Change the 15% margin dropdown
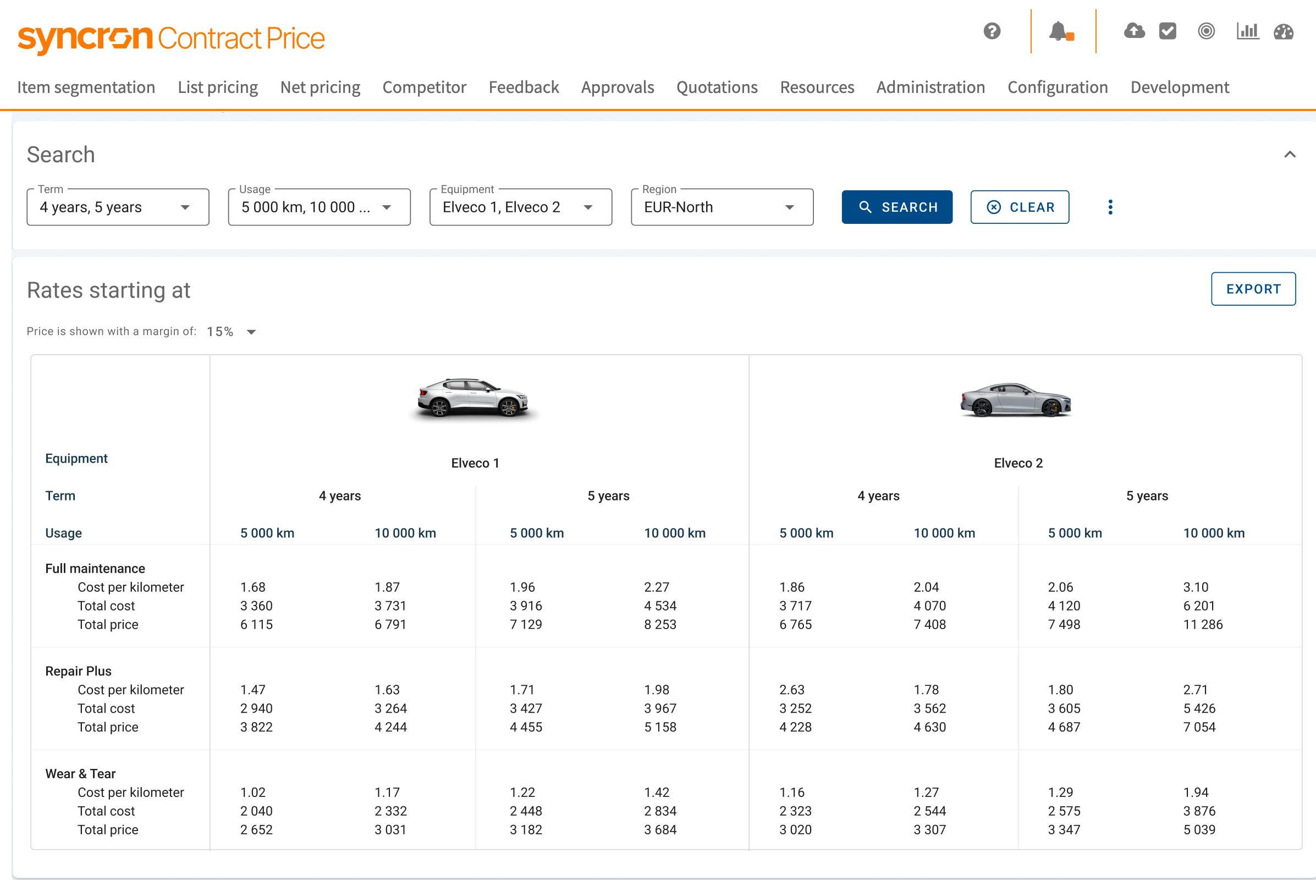The height and width of the screenshot is (880, 1316). point(231,332)
